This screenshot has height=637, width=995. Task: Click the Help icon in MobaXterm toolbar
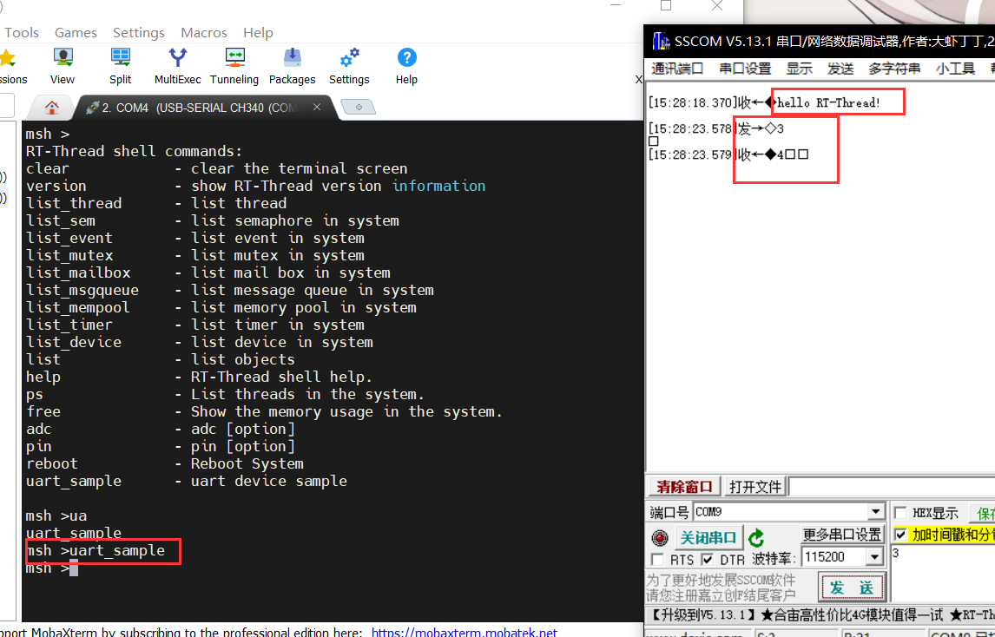[406, 61]
